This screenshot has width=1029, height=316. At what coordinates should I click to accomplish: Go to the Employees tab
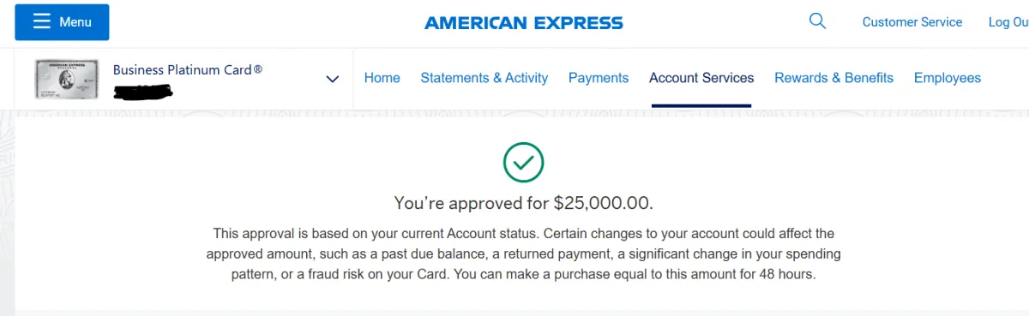pos(947,78)
